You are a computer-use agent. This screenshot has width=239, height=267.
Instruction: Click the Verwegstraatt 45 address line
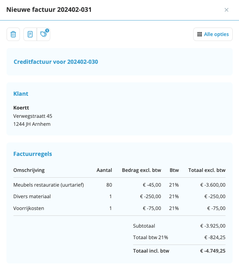point(33,116)
